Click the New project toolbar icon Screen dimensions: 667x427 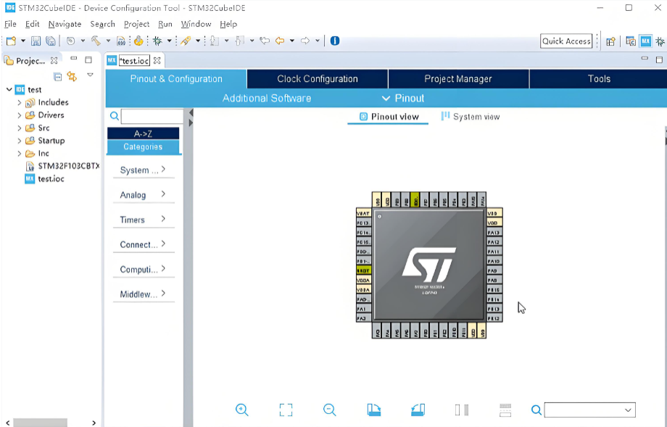click(12, 41)
